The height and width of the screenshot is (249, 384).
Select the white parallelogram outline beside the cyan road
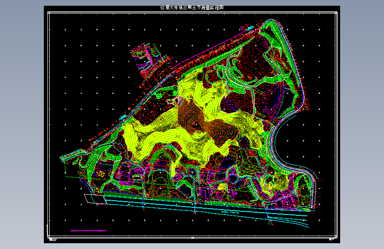point(96,199)
